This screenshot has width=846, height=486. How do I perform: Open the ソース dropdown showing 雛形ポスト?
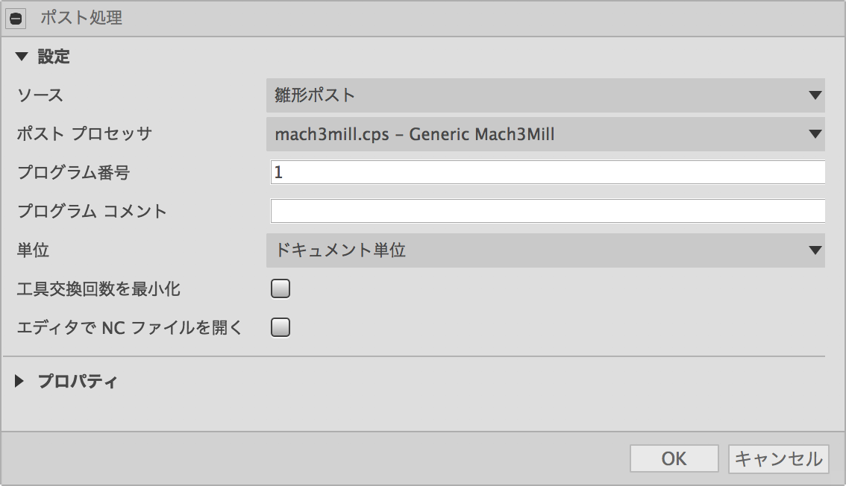point(545,95)
